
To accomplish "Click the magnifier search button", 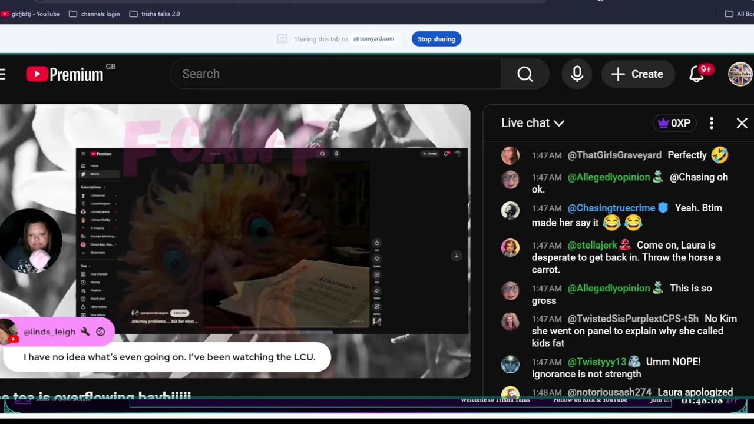I will [525, 74].
